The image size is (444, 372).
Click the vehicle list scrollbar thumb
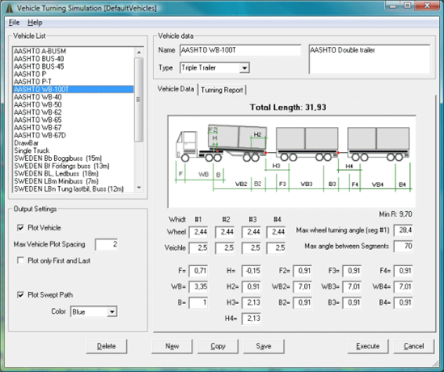pos(139,99)
